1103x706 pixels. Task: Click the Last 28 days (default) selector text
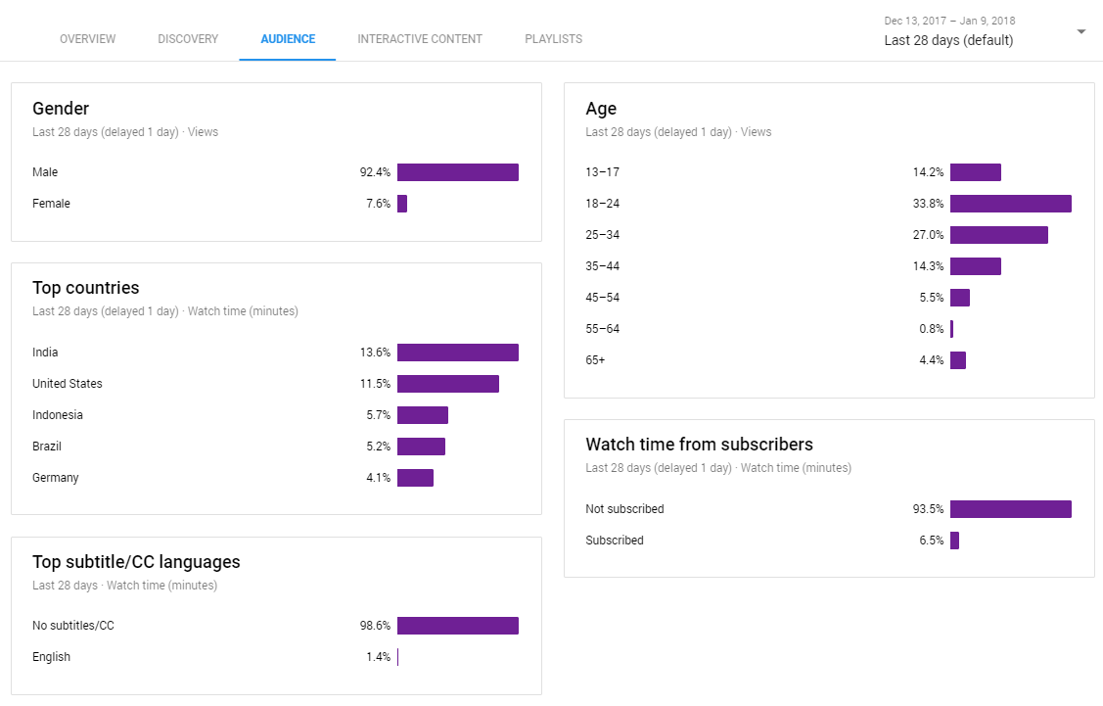pos(948,40)
